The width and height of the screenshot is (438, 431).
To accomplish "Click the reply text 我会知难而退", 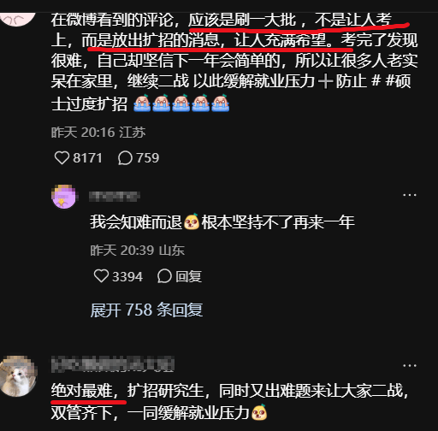I will 136,222.
